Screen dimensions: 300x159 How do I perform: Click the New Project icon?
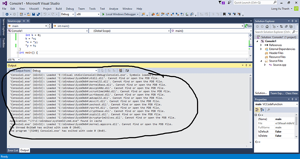pyautogui.click(x=21, y=14)
